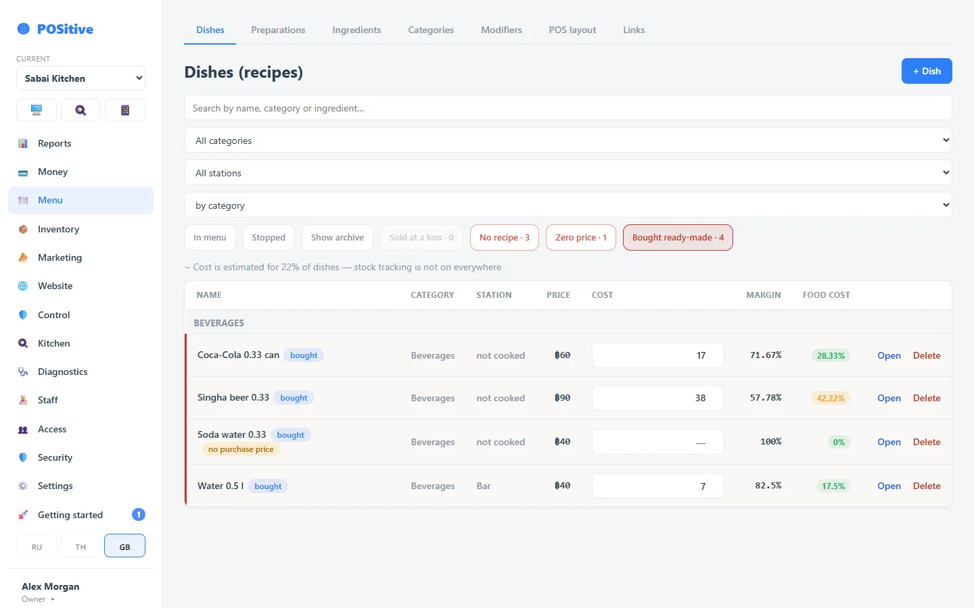Open the All categories dropdown
The width and height of the screenshot is (974, 608).
coord(568,140)
